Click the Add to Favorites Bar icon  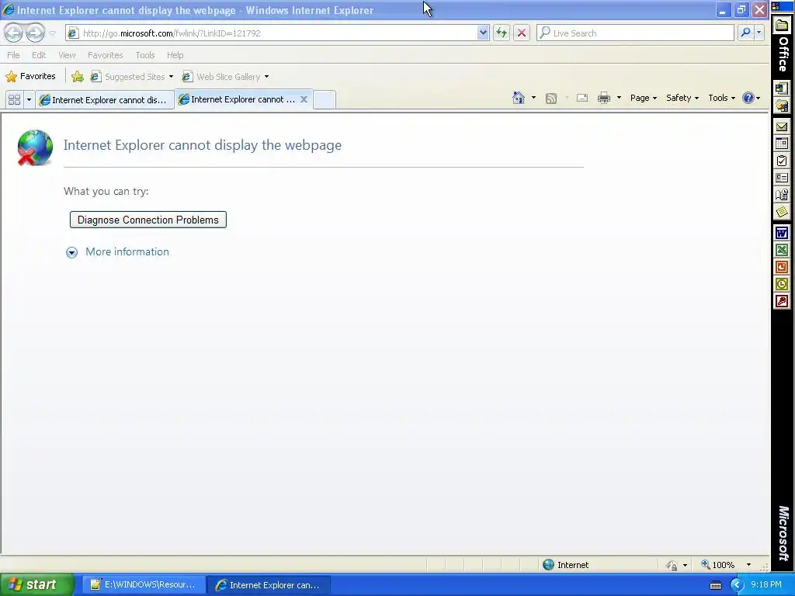coord(78,77)
